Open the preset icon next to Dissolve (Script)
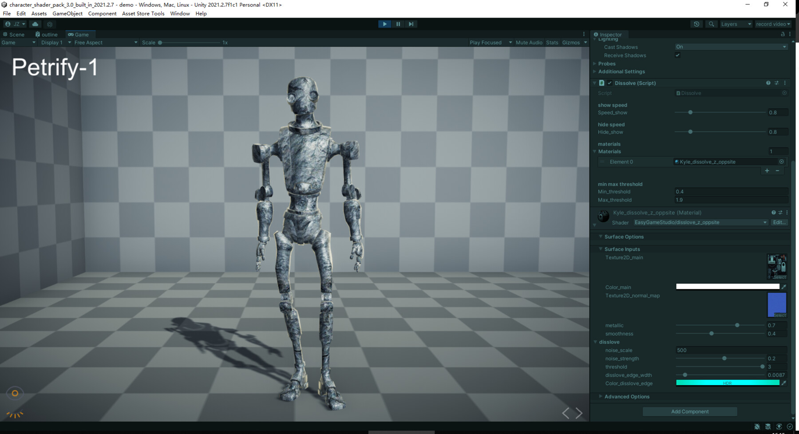The image size is (799, 434). click(x=776, y=83)
